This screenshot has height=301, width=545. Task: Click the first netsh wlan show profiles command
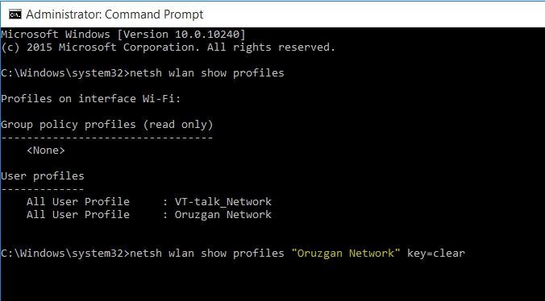coord(207,72)
